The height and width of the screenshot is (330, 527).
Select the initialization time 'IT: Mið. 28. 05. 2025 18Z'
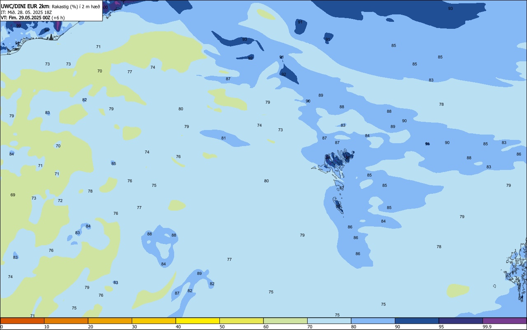tap(26, 12)
